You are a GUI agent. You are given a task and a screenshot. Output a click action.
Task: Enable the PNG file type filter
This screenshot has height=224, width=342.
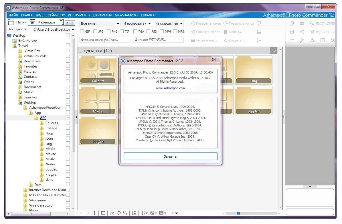click(108, 31)
